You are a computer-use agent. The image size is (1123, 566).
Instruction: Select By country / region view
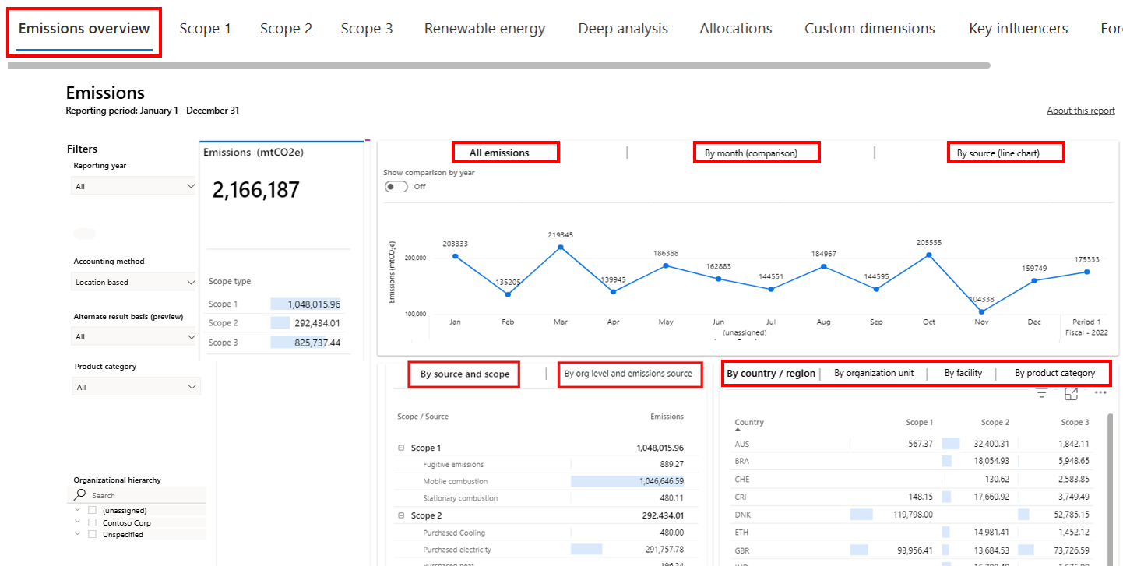[x=771, y=374]
